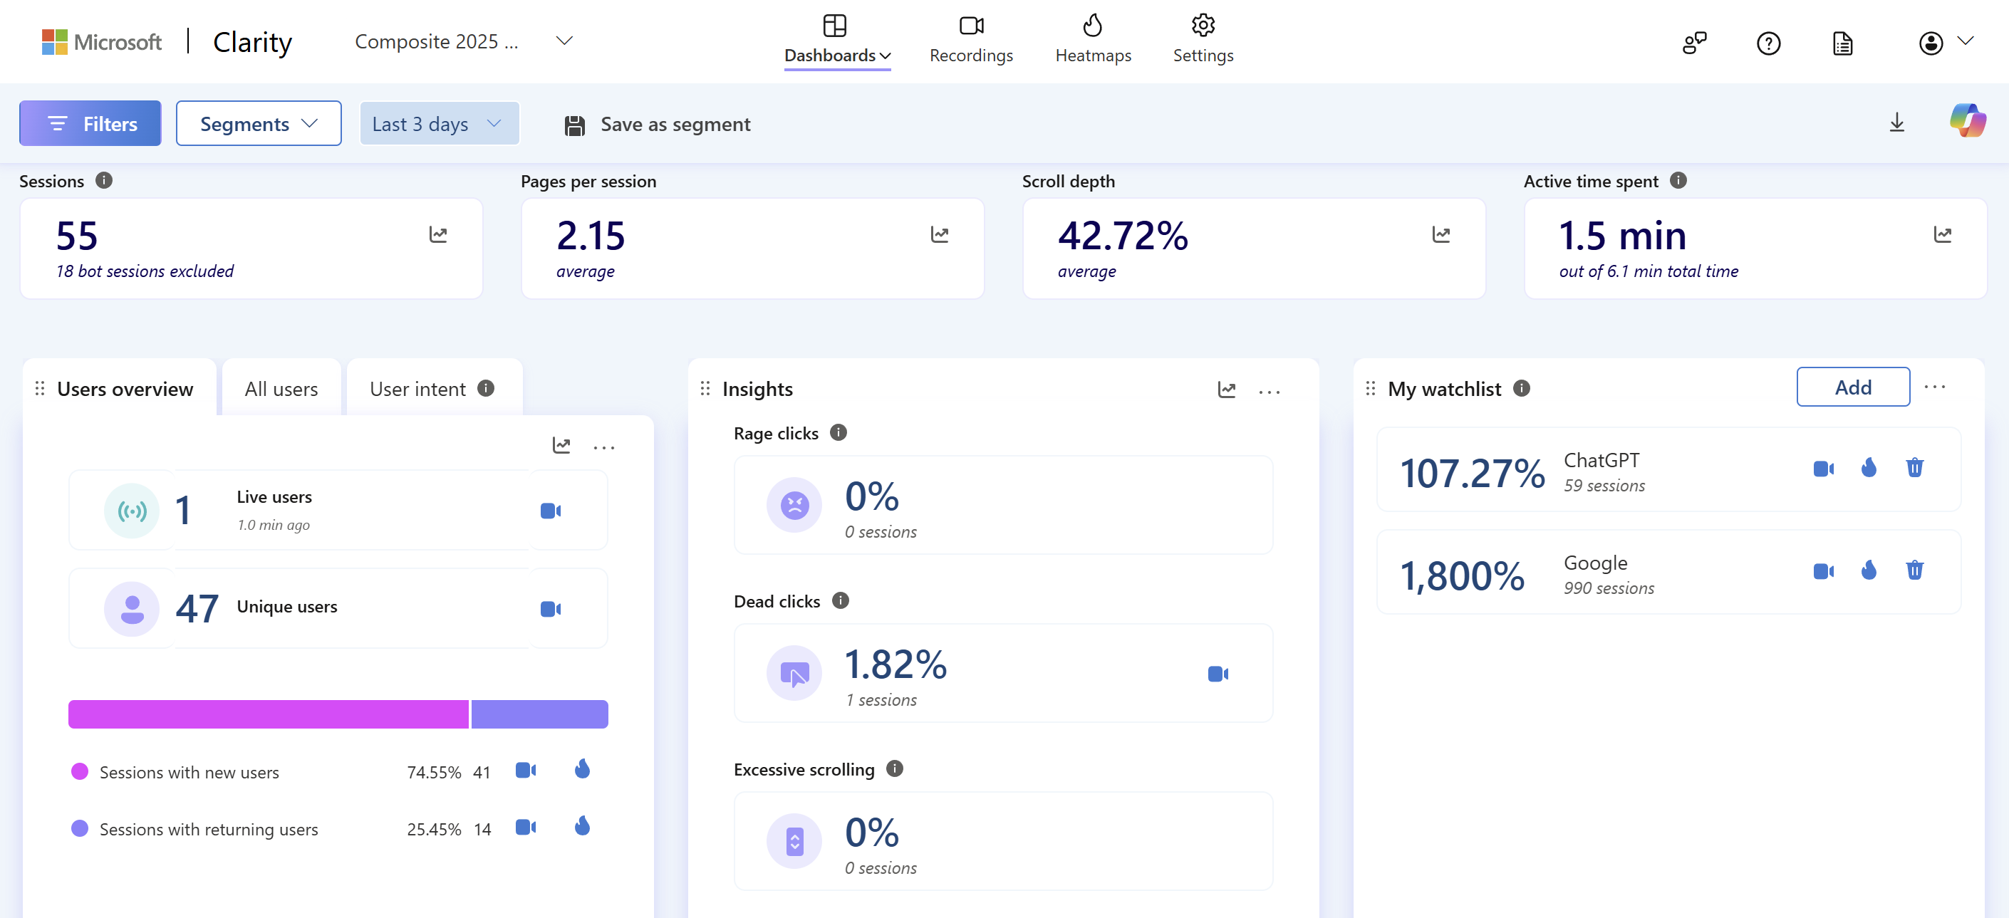Image resolution: width=2009 pixels, height=918 pixels.
Task: Open Insights card more options menu
Action: coord(1268,391)
